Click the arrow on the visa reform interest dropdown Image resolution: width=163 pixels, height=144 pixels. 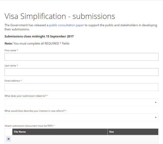[x=156, y=117]
